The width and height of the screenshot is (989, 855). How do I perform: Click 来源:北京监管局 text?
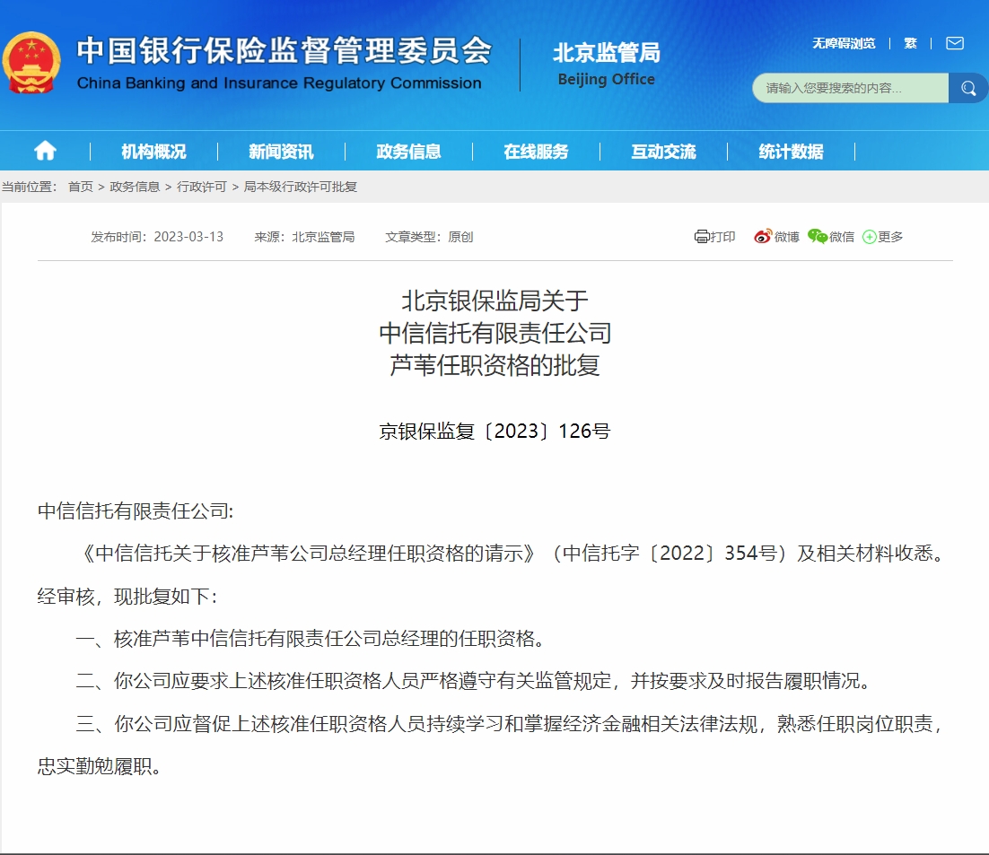[x=304, y=237]
